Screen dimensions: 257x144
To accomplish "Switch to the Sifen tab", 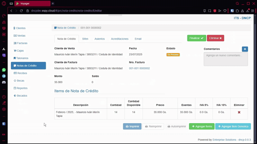I will tap(85, 39).
